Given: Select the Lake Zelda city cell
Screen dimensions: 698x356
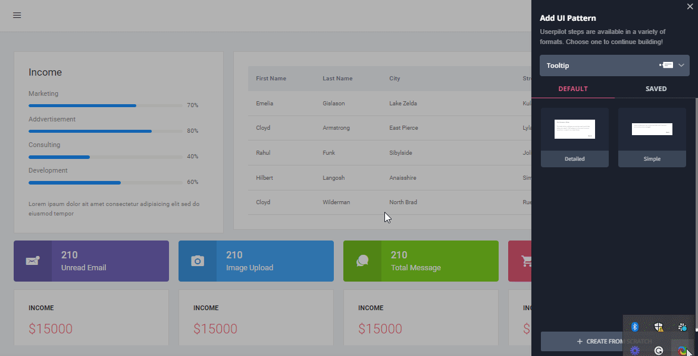Looking at the screenshot, I should click(x=403, y=104).
